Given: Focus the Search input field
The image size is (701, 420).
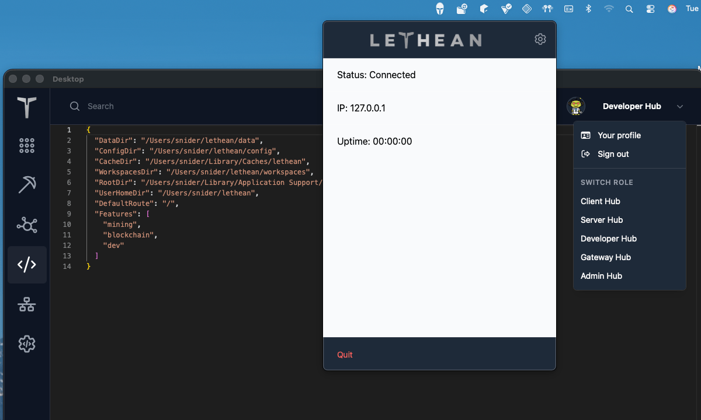Looking at the screenshot, I should pyautogui.click(x=175, y=106).
